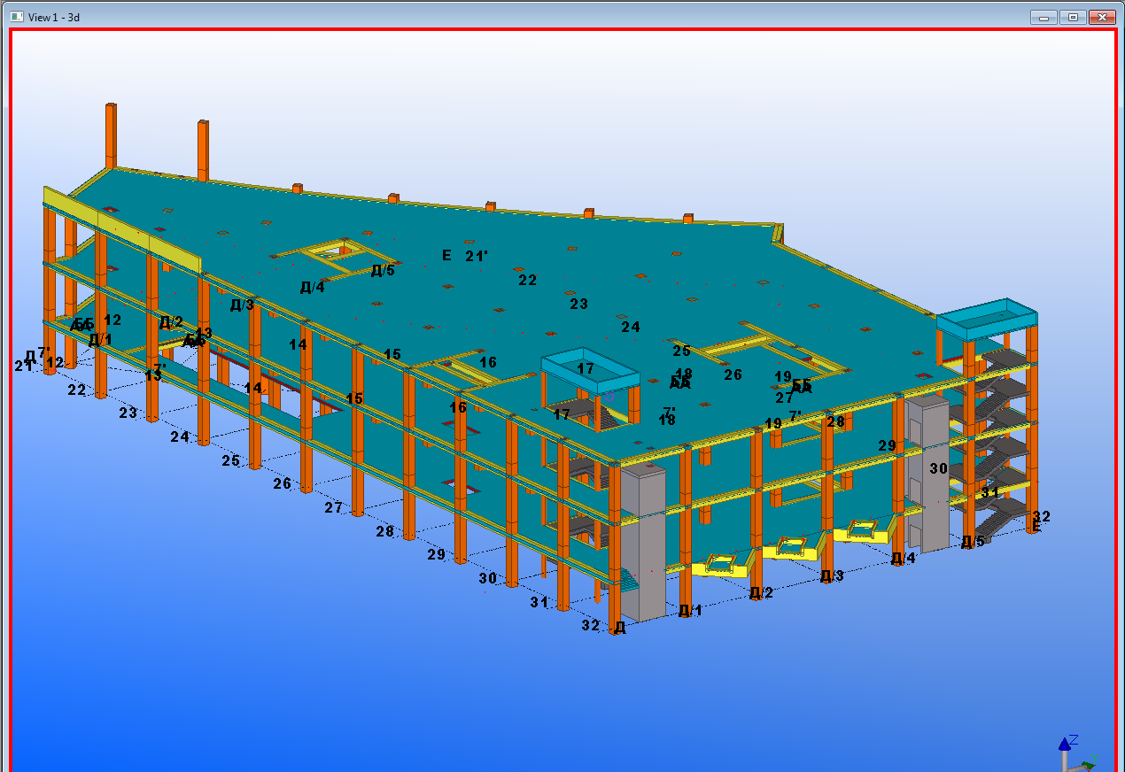Close the View 1 - 3d window

[x=1102, y=17]
